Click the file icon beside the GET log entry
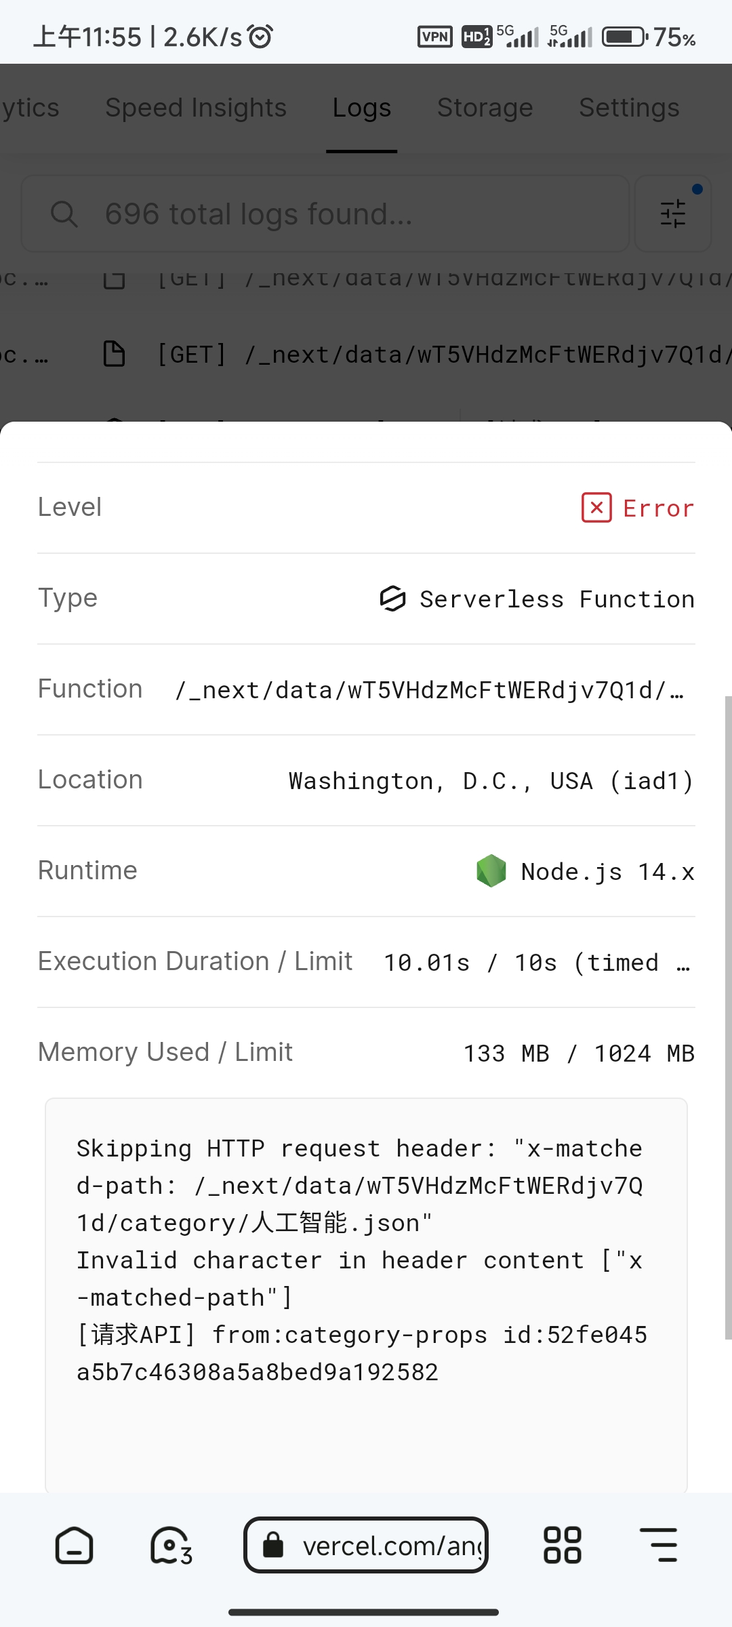Image resolution: width=732 pixels, height=1627 pixels. (x=114, y=353)
